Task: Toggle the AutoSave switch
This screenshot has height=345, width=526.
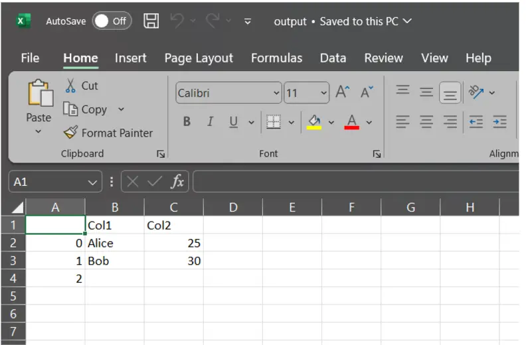Action: tap(112, 21)
